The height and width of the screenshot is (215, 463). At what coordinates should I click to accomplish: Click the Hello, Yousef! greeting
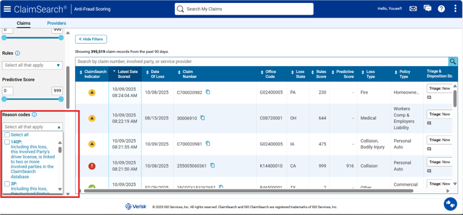(389, 9)
